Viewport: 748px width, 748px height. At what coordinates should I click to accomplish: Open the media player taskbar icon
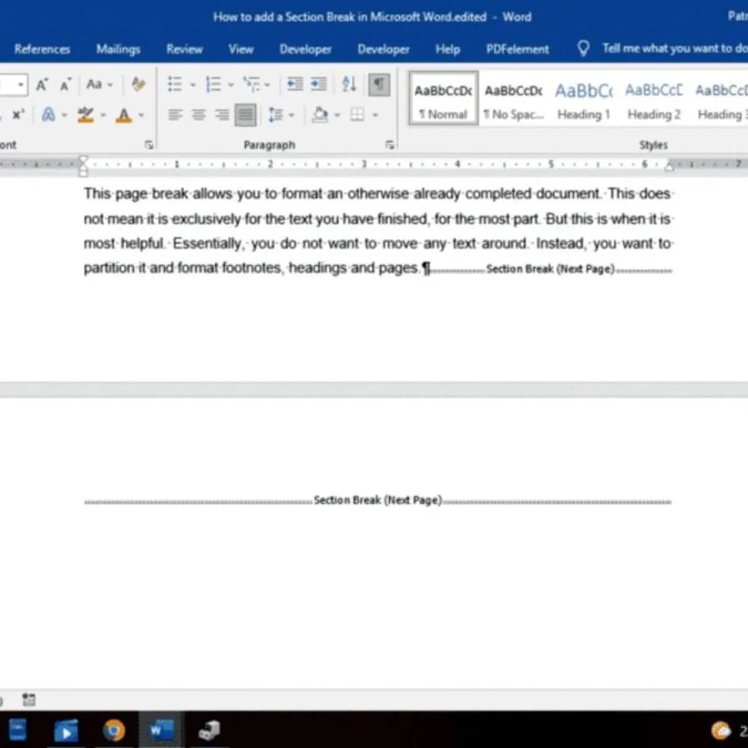tap(66, 731)
